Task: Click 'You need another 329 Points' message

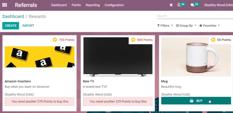Action: pos(118,101)
